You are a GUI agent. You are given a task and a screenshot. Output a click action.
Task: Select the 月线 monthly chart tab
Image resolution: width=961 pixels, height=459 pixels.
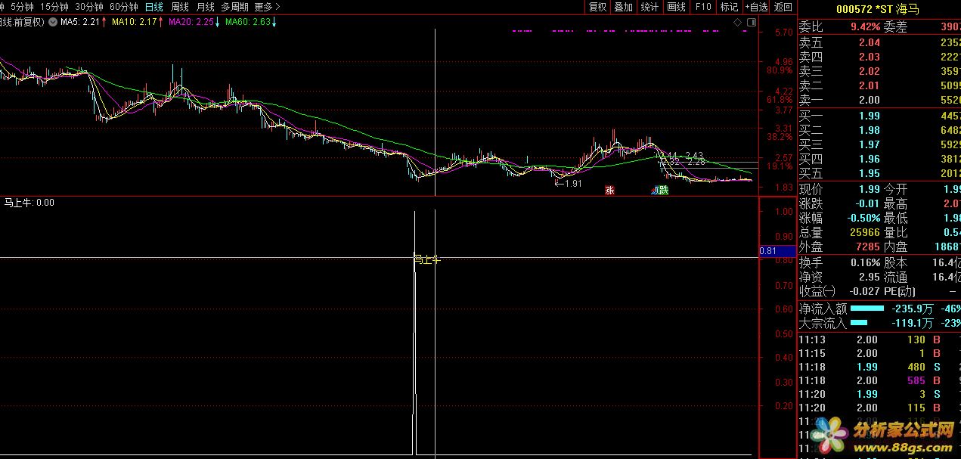pos(205,7)
